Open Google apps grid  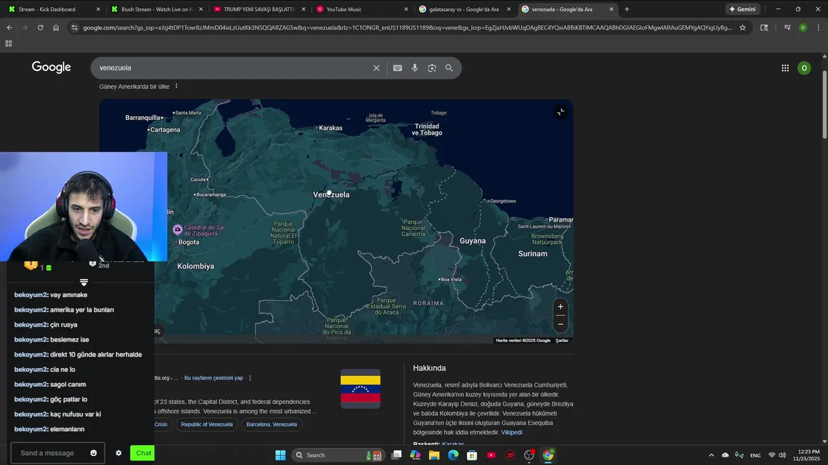click(x=785, y=68)
